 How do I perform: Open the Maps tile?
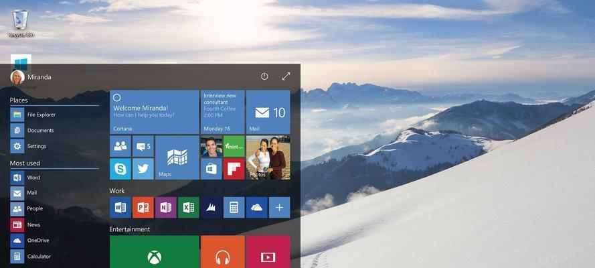click(x=177, y=157)
